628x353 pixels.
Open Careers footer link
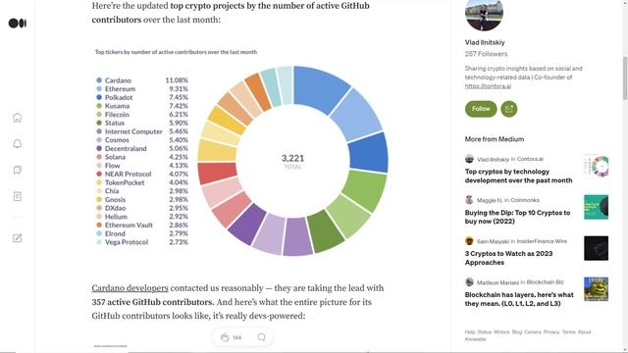coord(532,332)
